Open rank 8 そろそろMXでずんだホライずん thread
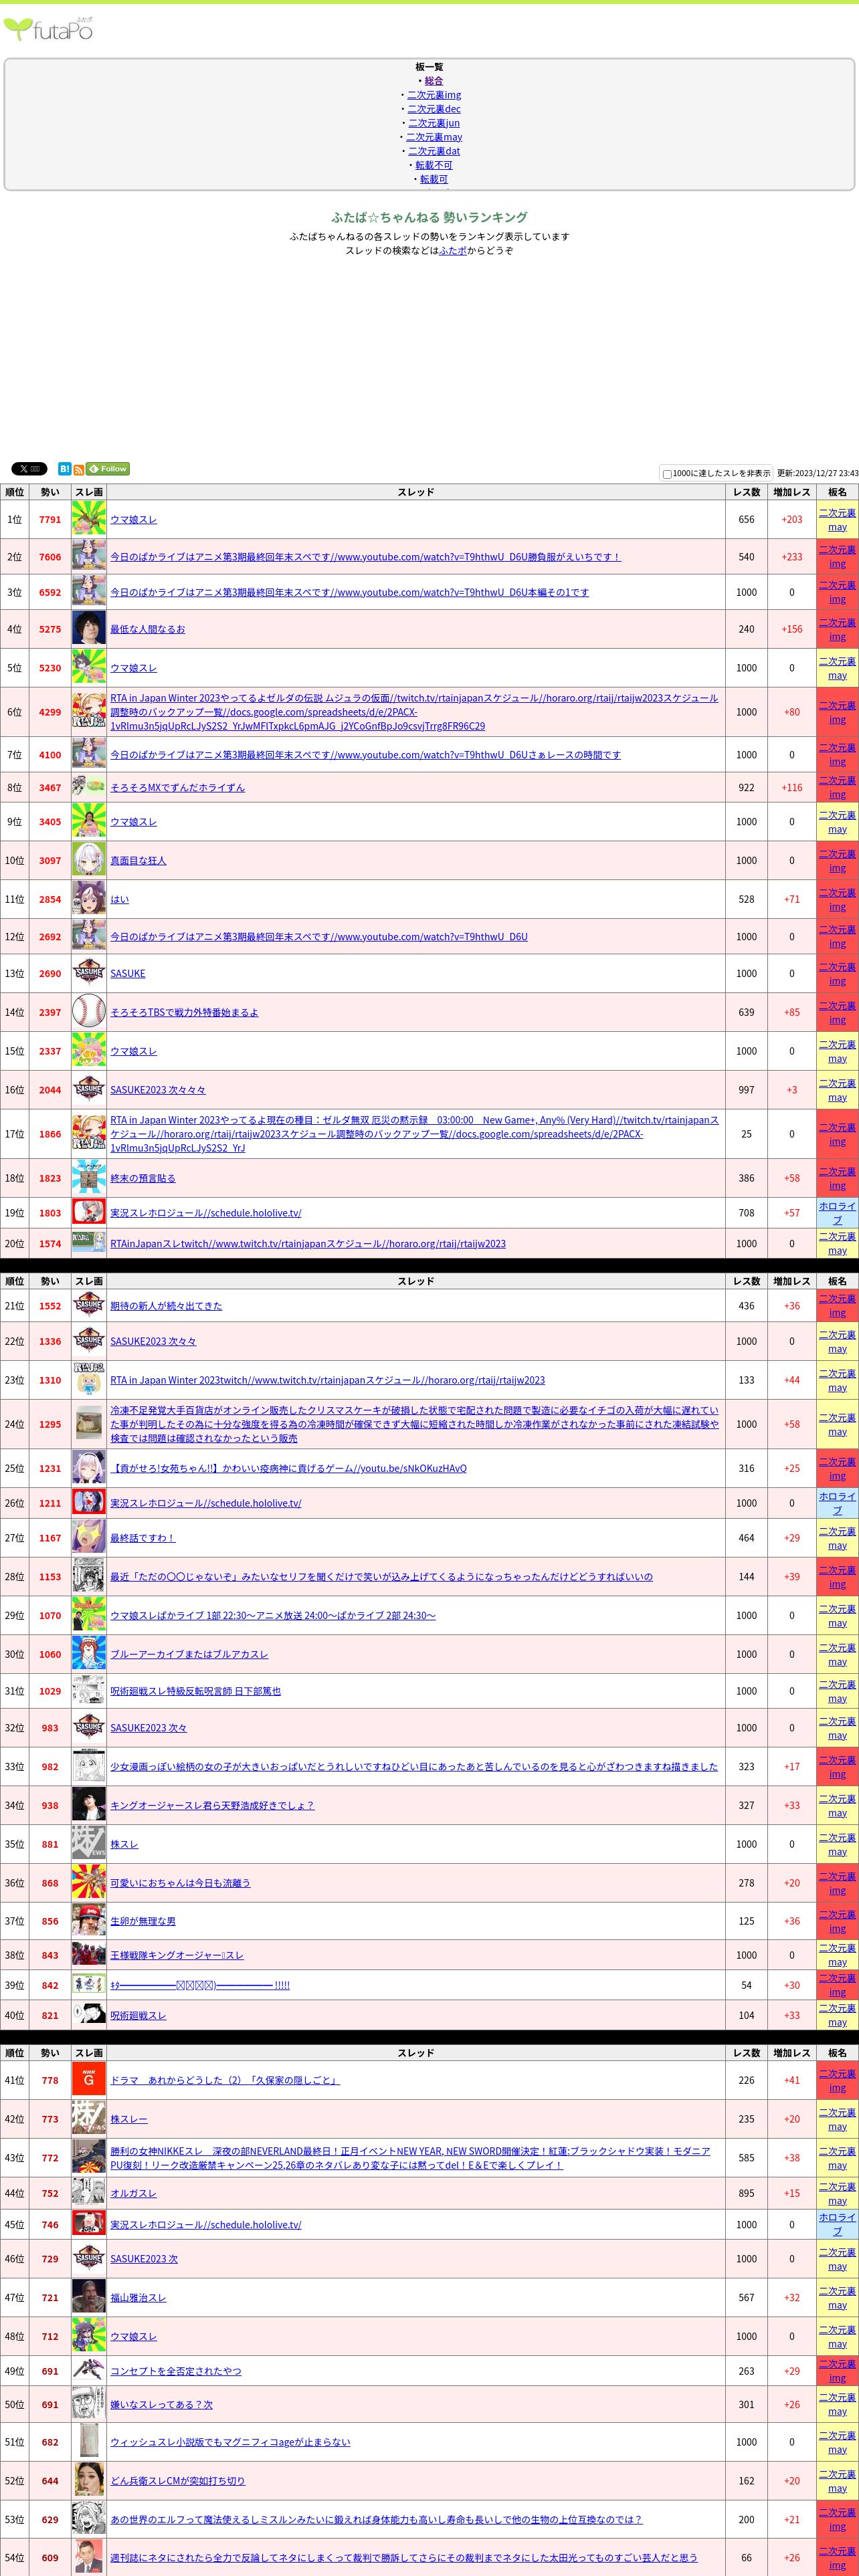This screenshot has width=859, height=2576. point(177,788)
